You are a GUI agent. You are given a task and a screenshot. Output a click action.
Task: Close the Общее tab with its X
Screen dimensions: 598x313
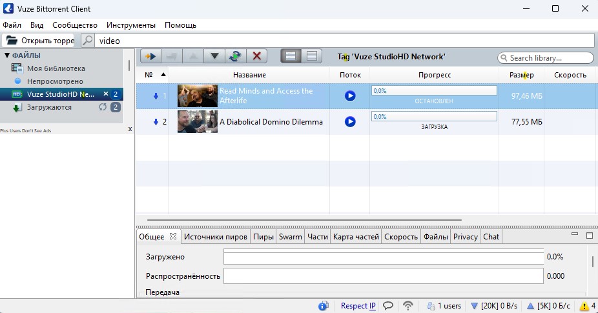coord(173,236)
